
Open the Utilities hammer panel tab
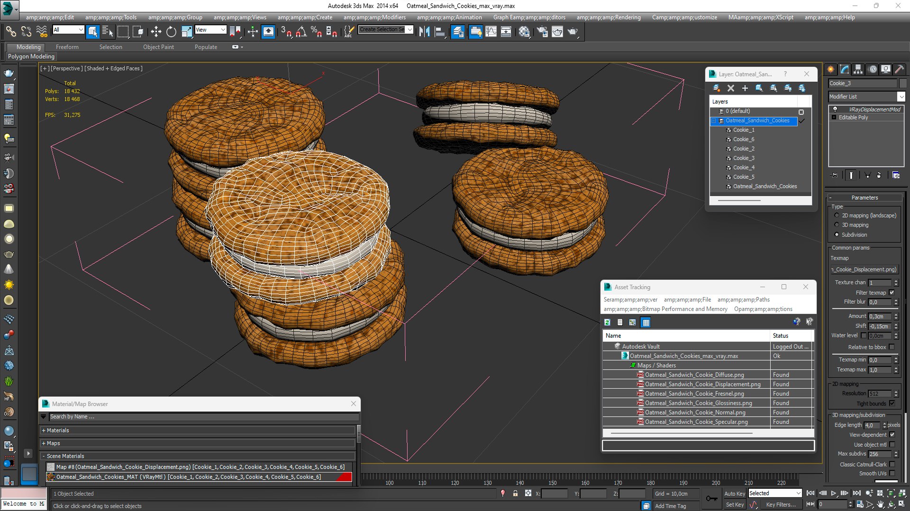(900, 70)
